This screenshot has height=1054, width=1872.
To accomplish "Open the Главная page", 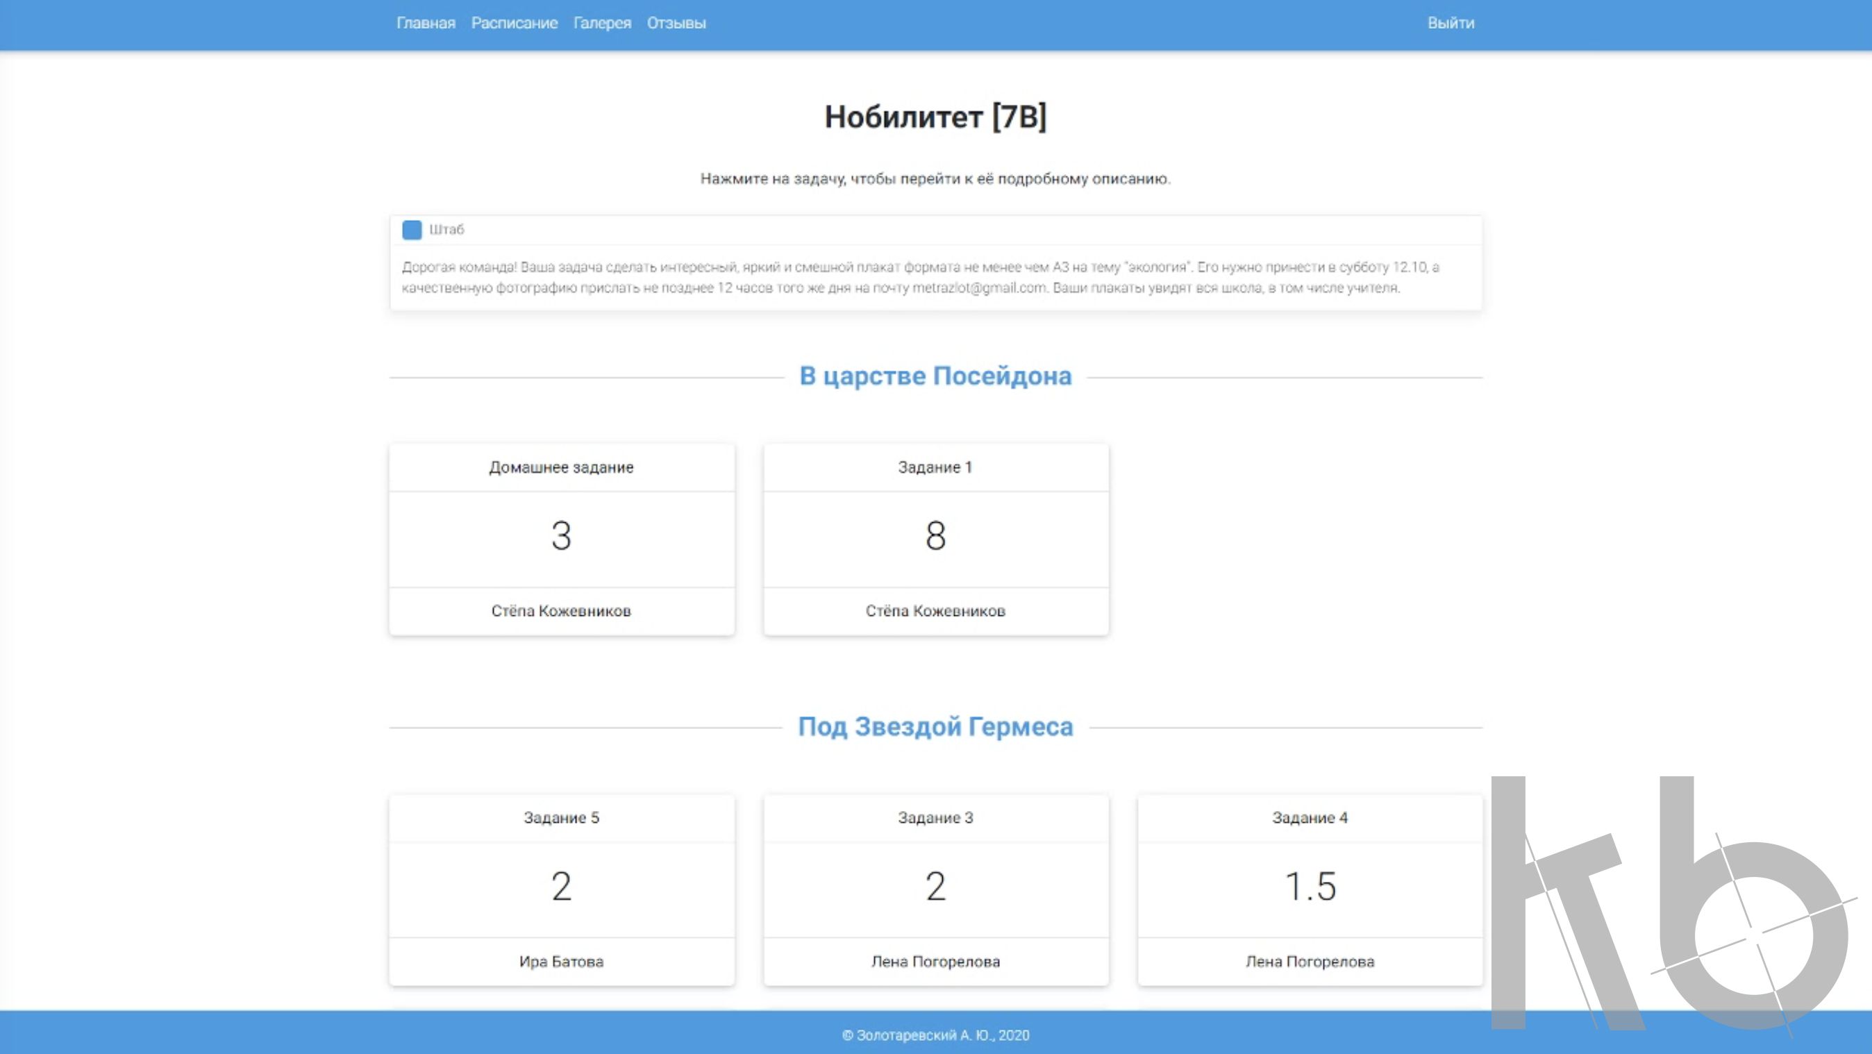I will (424, 22).
